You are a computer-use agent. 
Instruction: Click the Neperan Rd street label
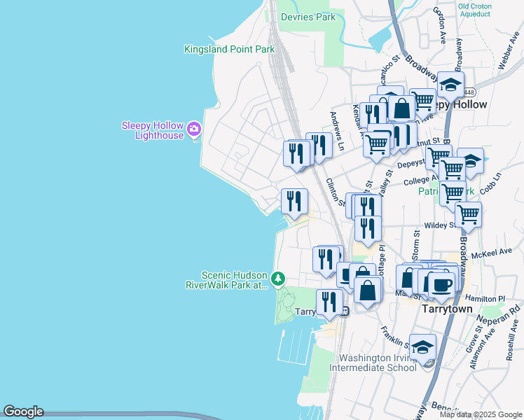pyautogui.click(x=498, y=315)
